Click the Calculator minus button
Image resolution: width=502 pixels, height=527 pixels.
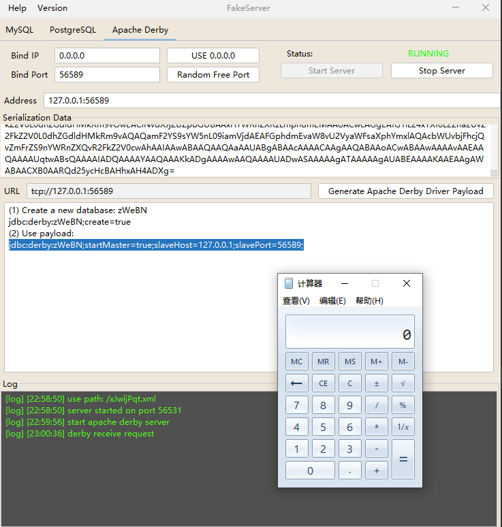point(377,449)
